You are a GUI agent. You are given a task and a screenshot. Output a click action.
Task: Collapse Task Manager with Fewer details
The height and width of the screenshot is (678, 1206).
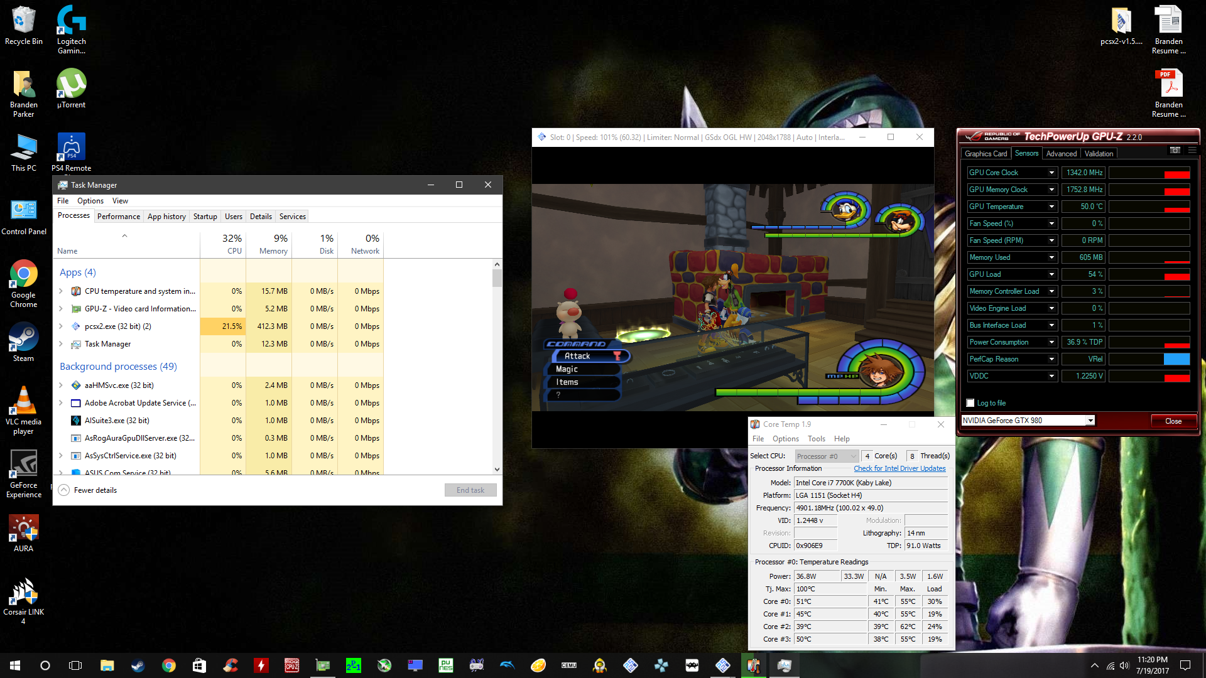[88, 490]
